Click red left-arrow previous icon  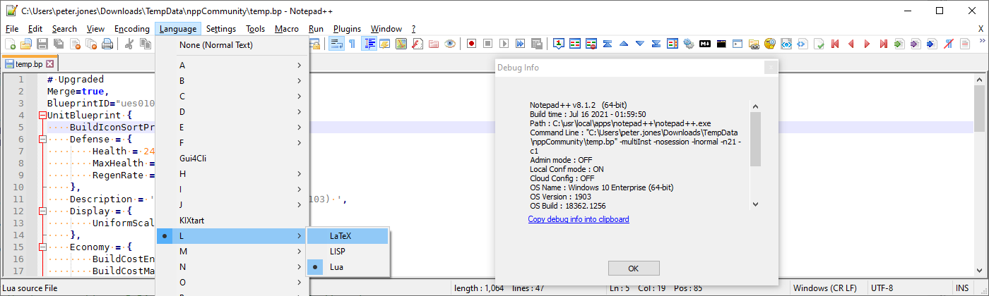pyautogui.click(x=851, y=44)
